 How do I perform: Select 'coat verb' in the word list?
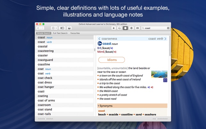pyautogui.click(x=64, y=73)
